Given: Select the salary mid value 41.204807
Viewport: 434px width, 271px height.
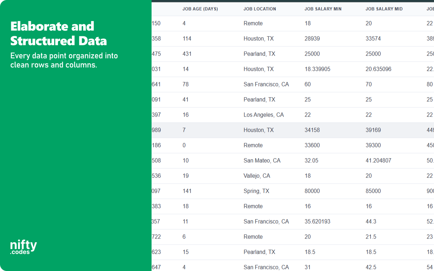Looking at the screenshot, I should (x=378, y=161).
